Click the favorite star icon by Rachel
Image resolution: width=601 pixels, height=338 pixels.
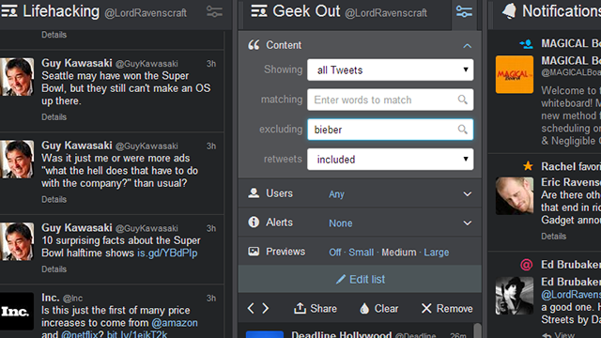click(528, 166)
